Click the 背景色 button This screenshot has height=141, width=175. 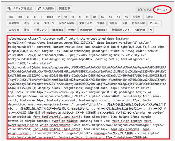coord(113,23)
